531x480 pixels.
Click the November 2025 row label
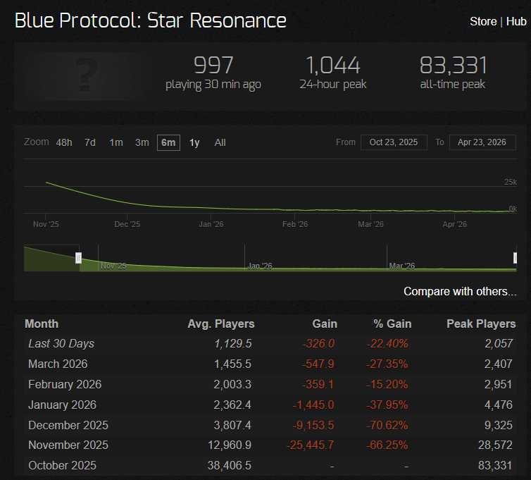(68, 445)
